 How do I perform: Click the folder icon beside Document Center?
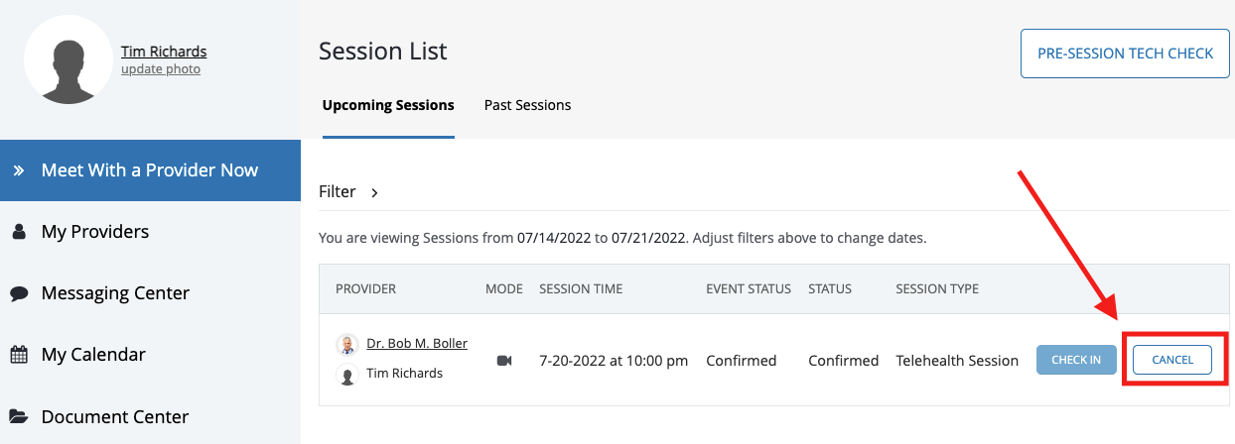click(19, 416)
